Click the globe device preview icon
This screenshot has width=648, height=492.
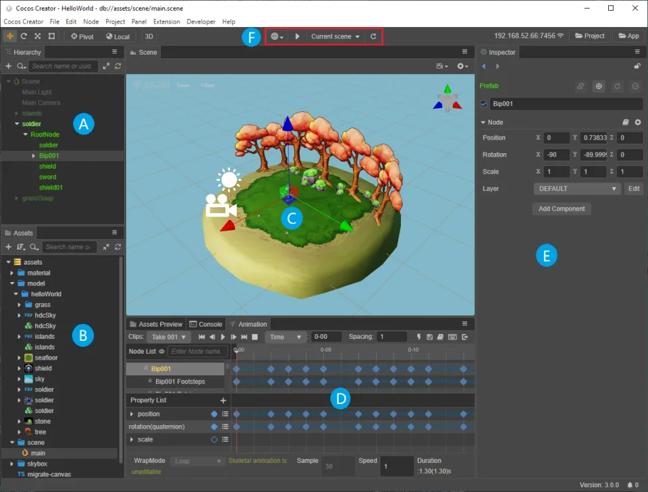(275, 37)
